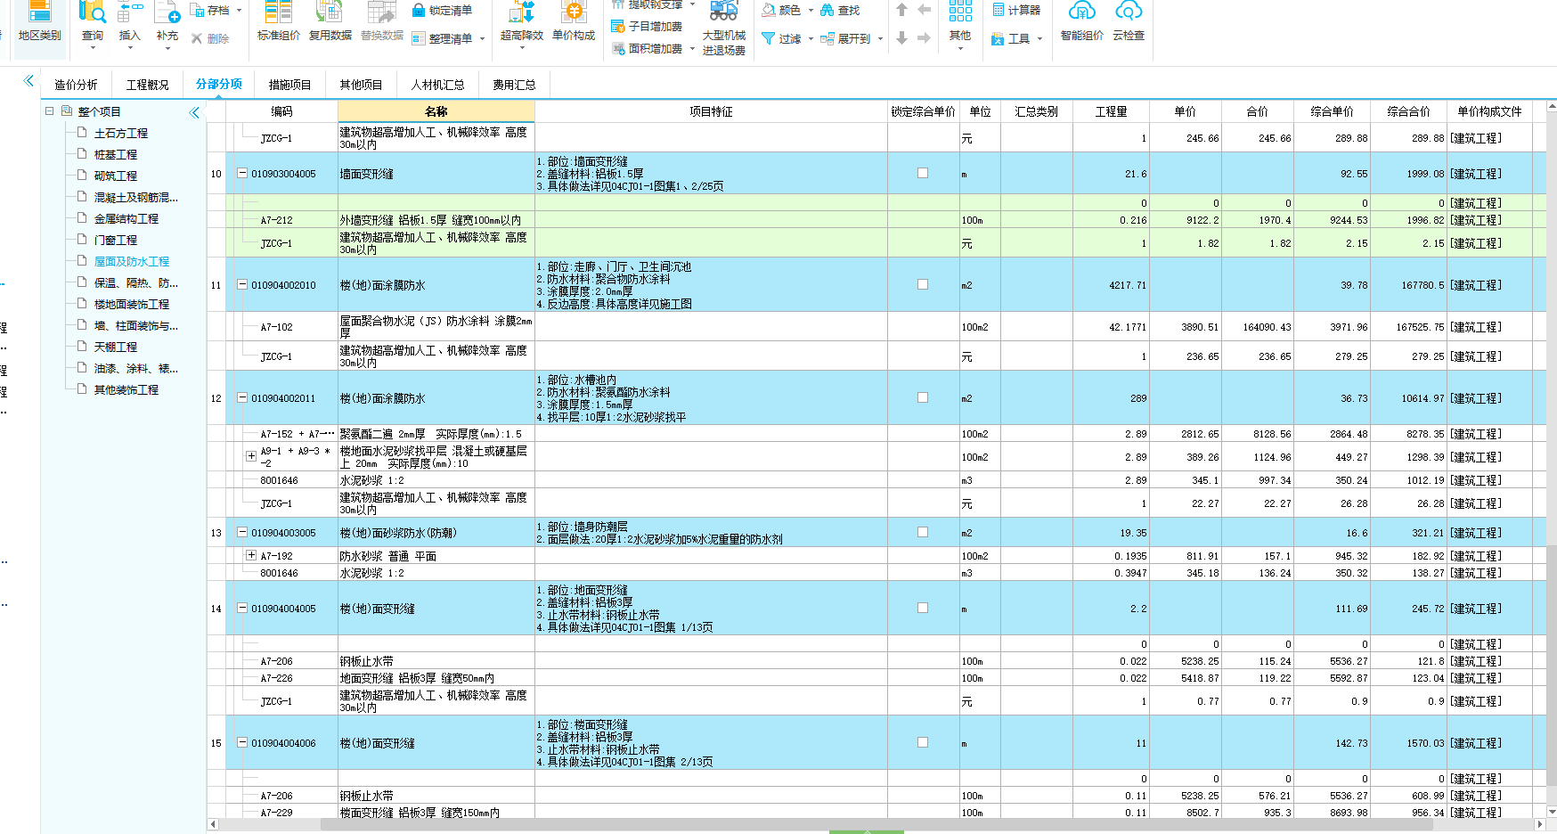The image size is (1557, 834).
Task: Click the move down arrow icon
Action: point(901,38)
